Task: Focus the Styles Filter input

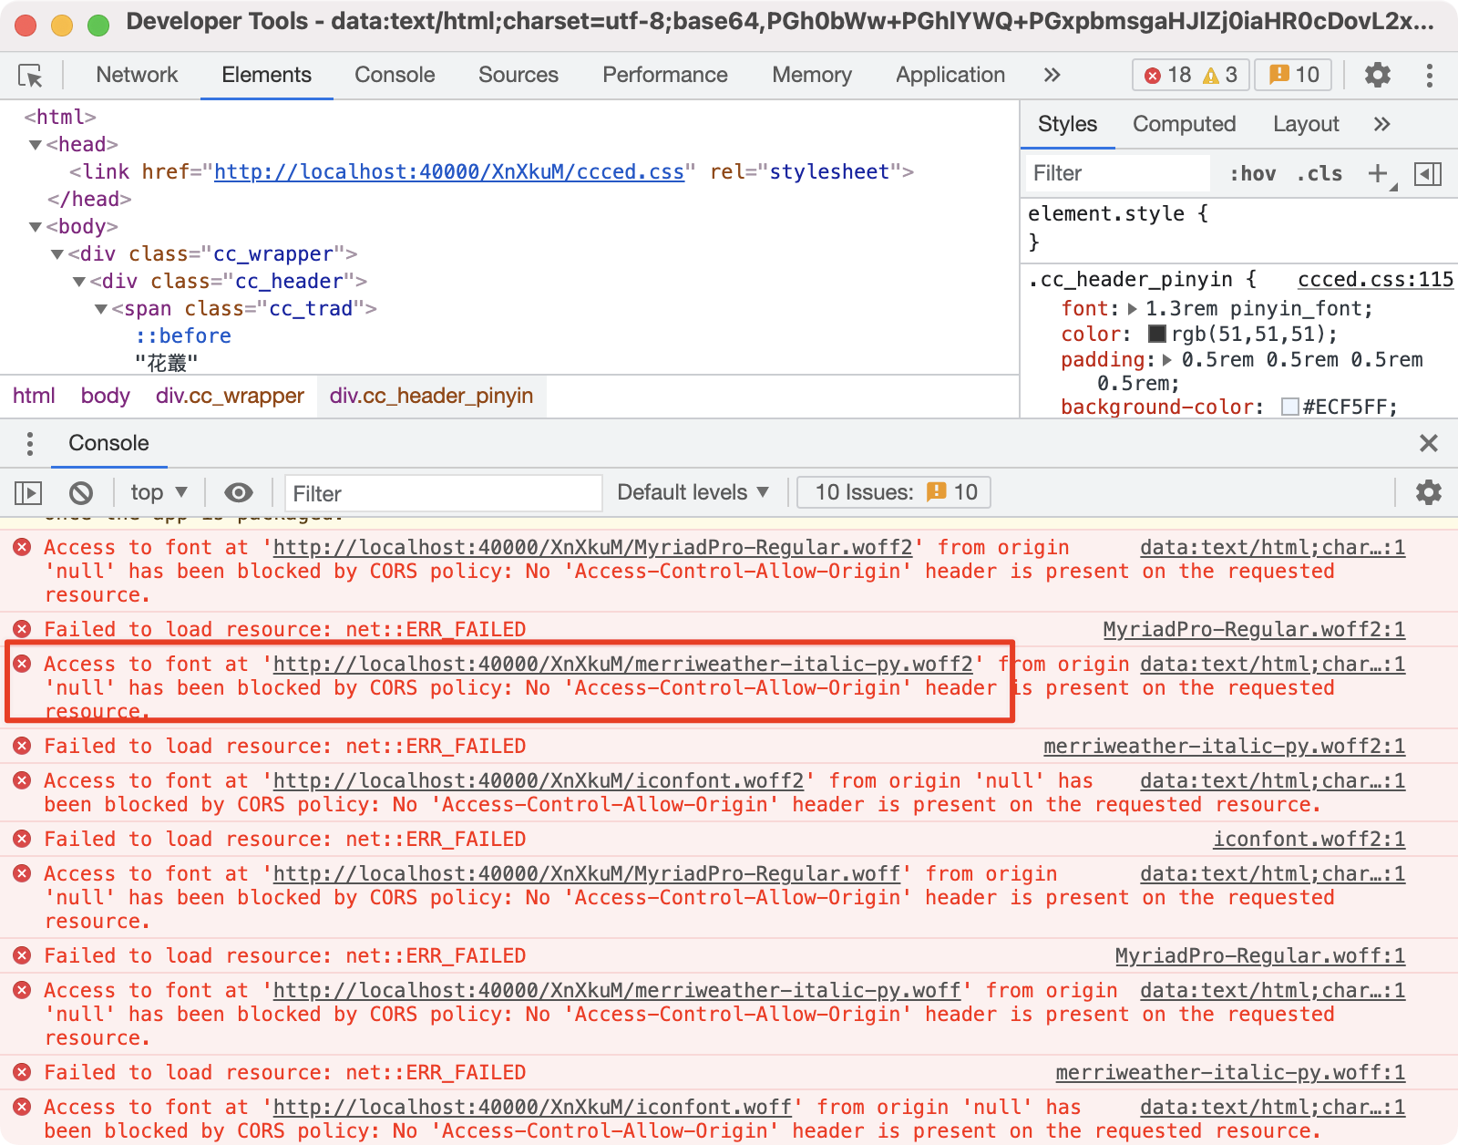Action: tap(1119, 173)
